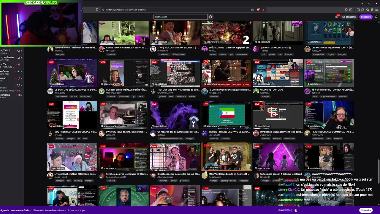Open the LesTams channel name link

pyautogui.click(x=213, y=135)
